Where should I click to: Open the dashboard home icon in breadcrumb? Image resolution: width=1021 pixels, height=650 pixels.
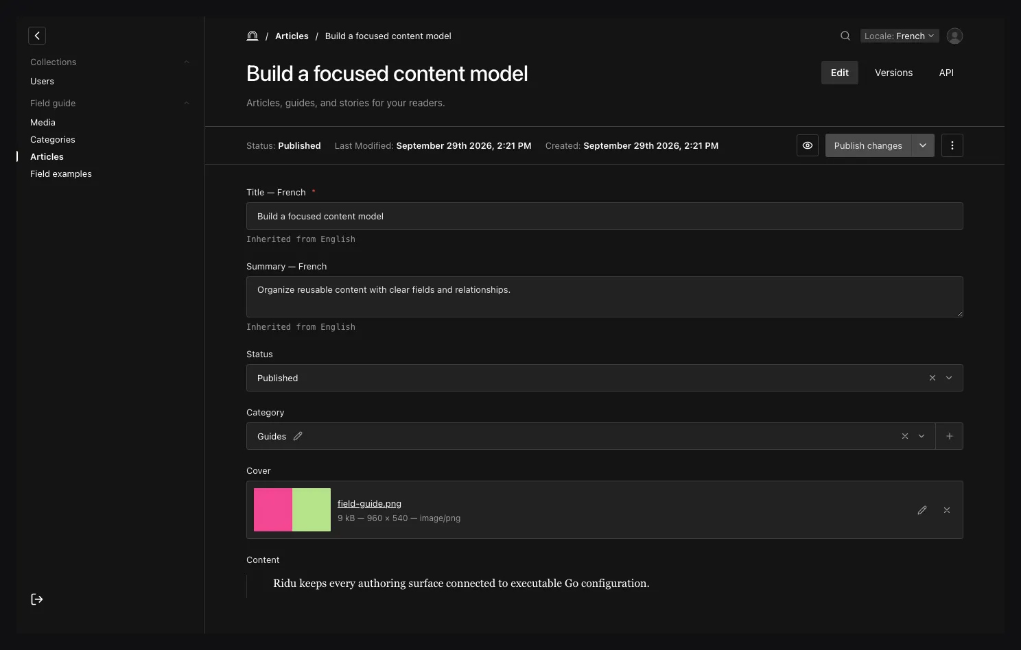tap(253, 36)
